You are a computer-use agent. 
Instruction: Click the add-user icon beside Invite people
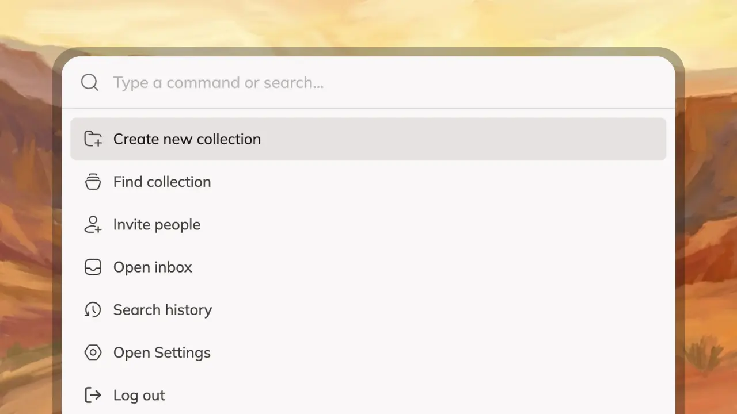pyautogui.click(x=93, y=224)
